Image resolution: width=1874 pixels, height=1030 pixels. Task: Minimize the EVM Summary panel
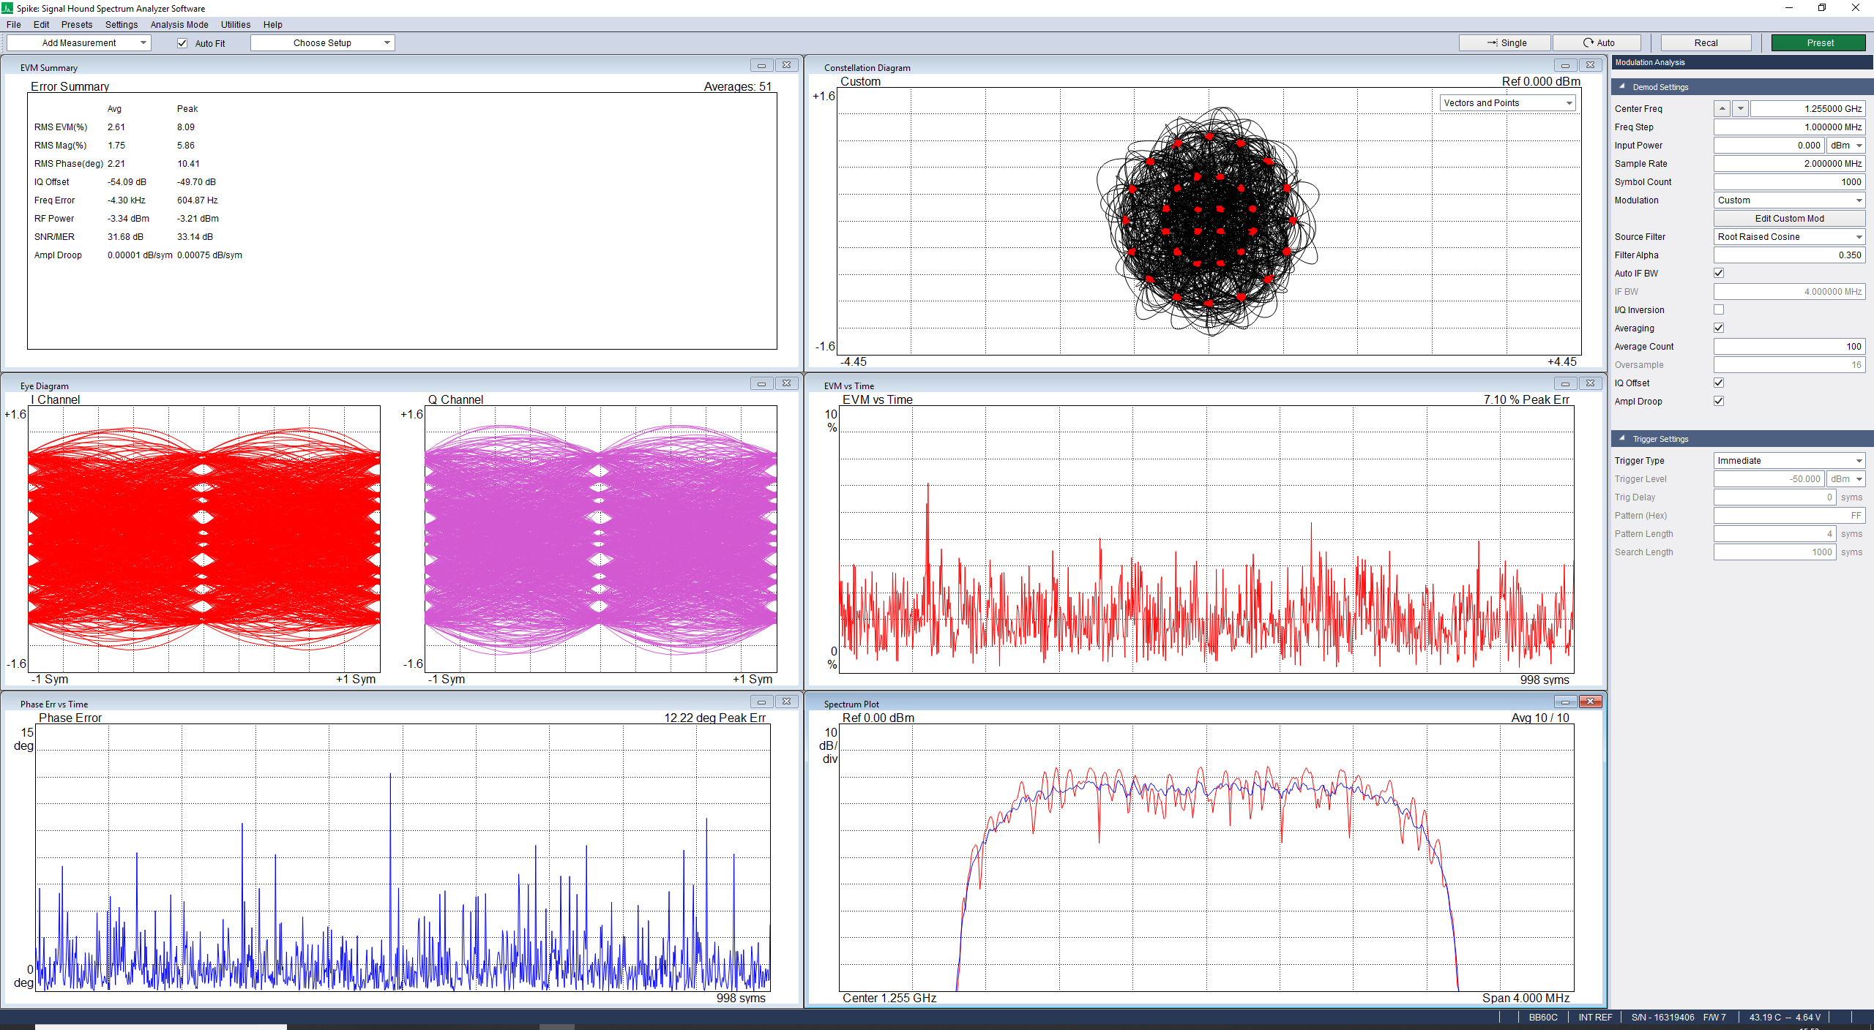click(x=761, y=65)
